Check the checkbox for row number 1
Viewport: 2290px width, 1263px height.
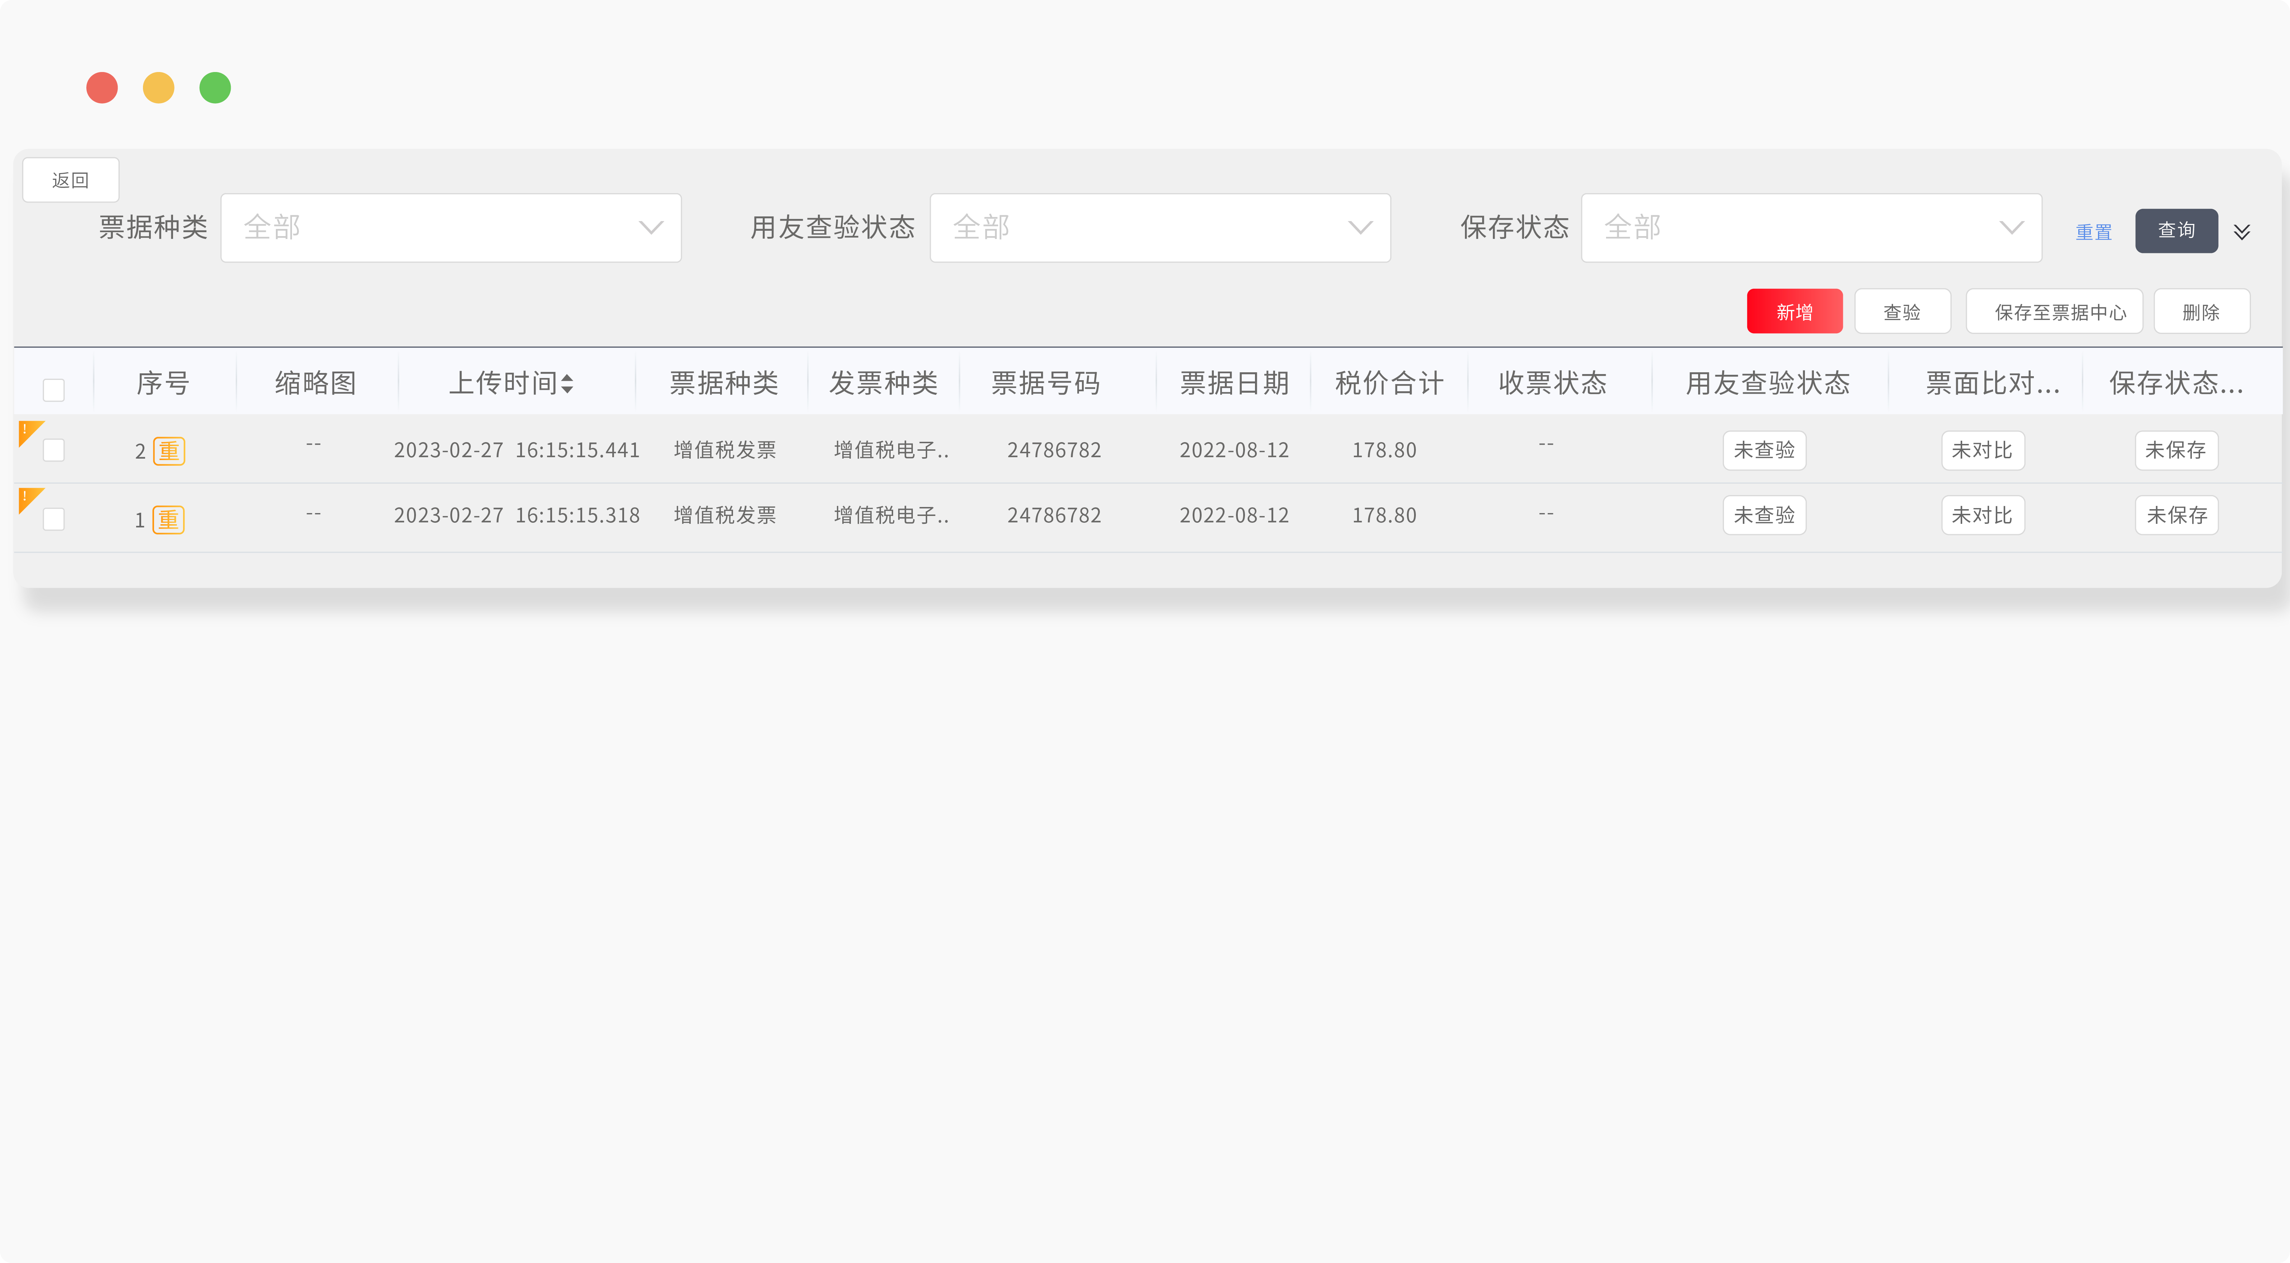point(53,519)
